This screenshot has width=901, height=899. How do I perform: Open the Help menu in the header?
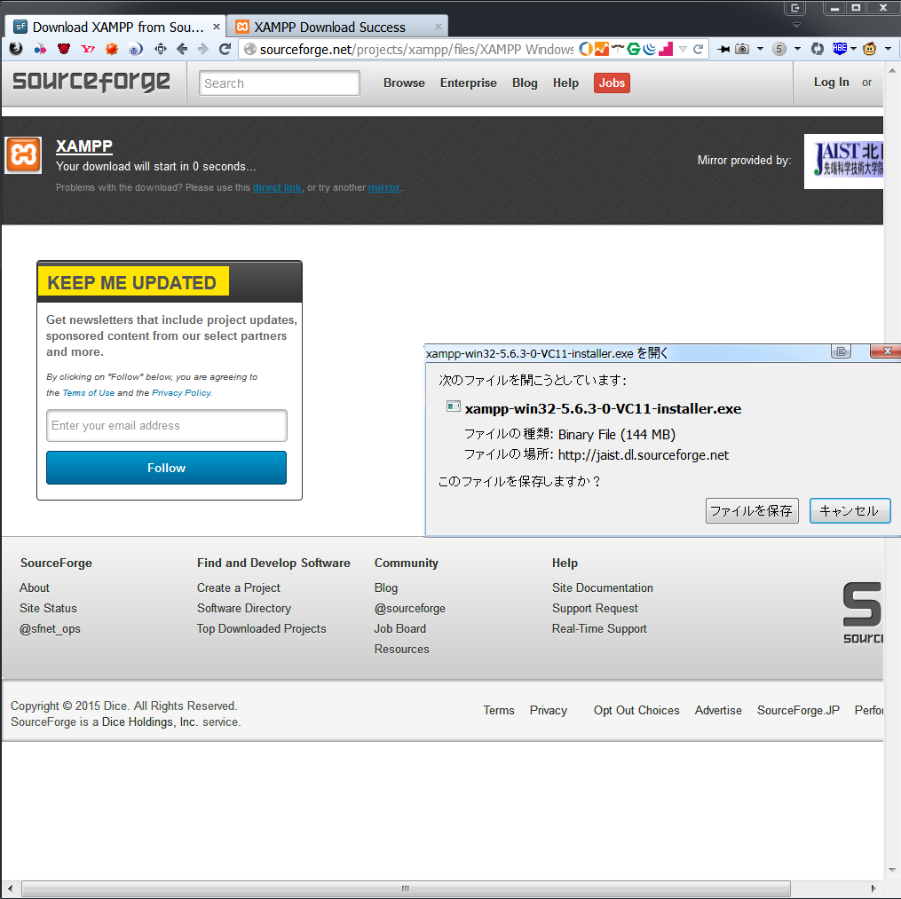[x=565, y=83]
